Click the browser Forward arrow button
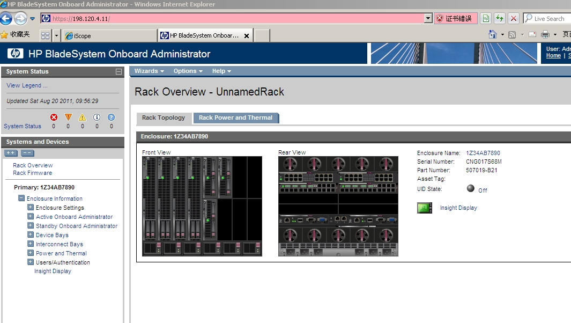 pos(21,19)
